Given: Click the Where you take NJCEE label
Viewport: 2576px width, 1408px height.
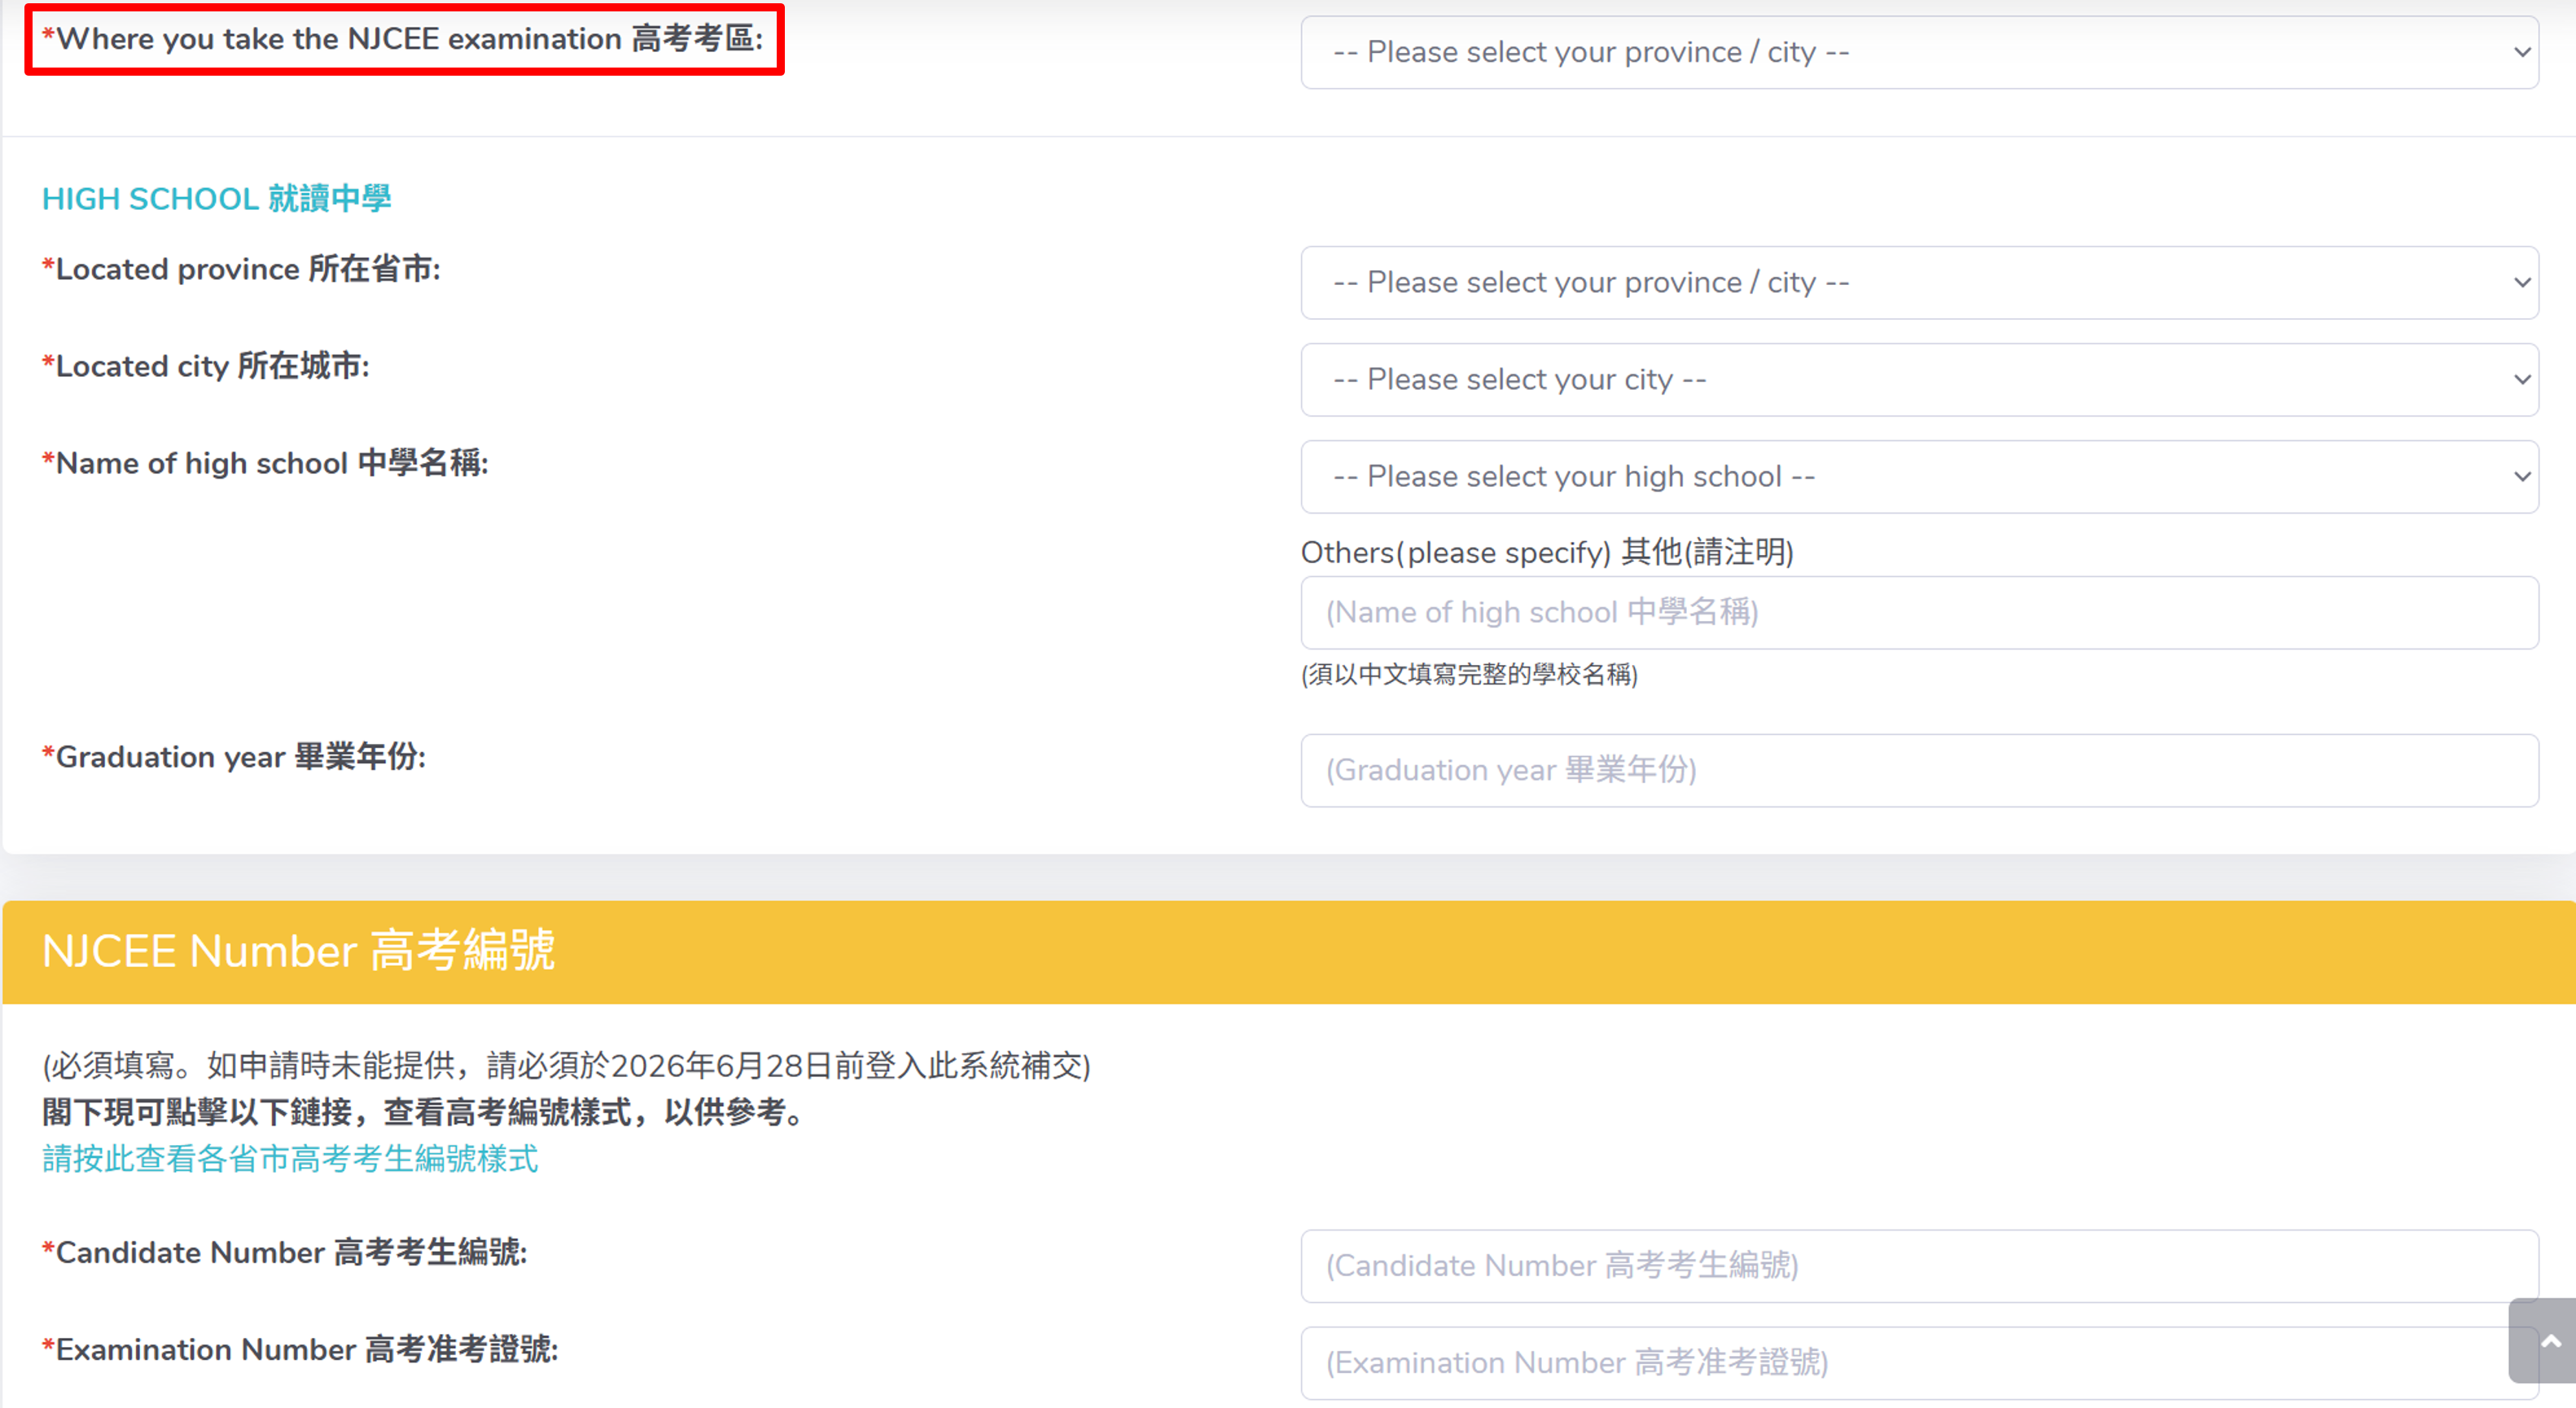Looking at the screenshot, I should coord(403,39).
